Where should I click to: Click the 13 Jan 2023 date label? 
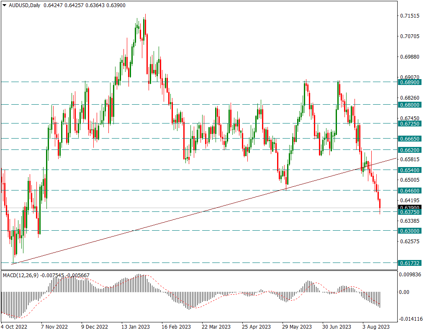click(x=136, y=327)
